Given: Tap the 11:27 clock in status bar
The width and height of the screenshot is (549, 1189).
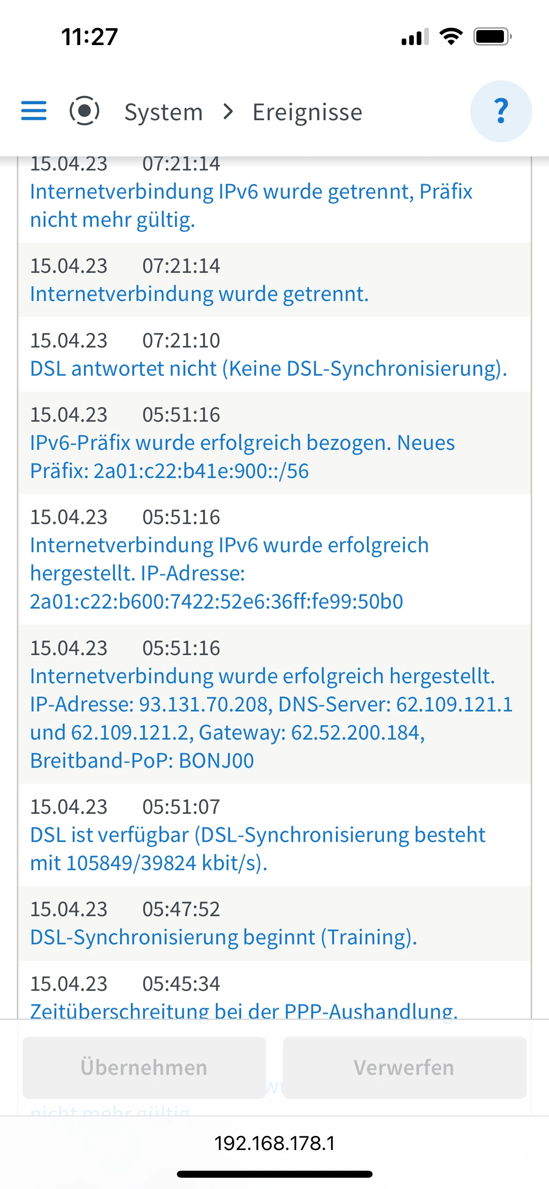Looking at the screenshot, I should pos(89,37).
